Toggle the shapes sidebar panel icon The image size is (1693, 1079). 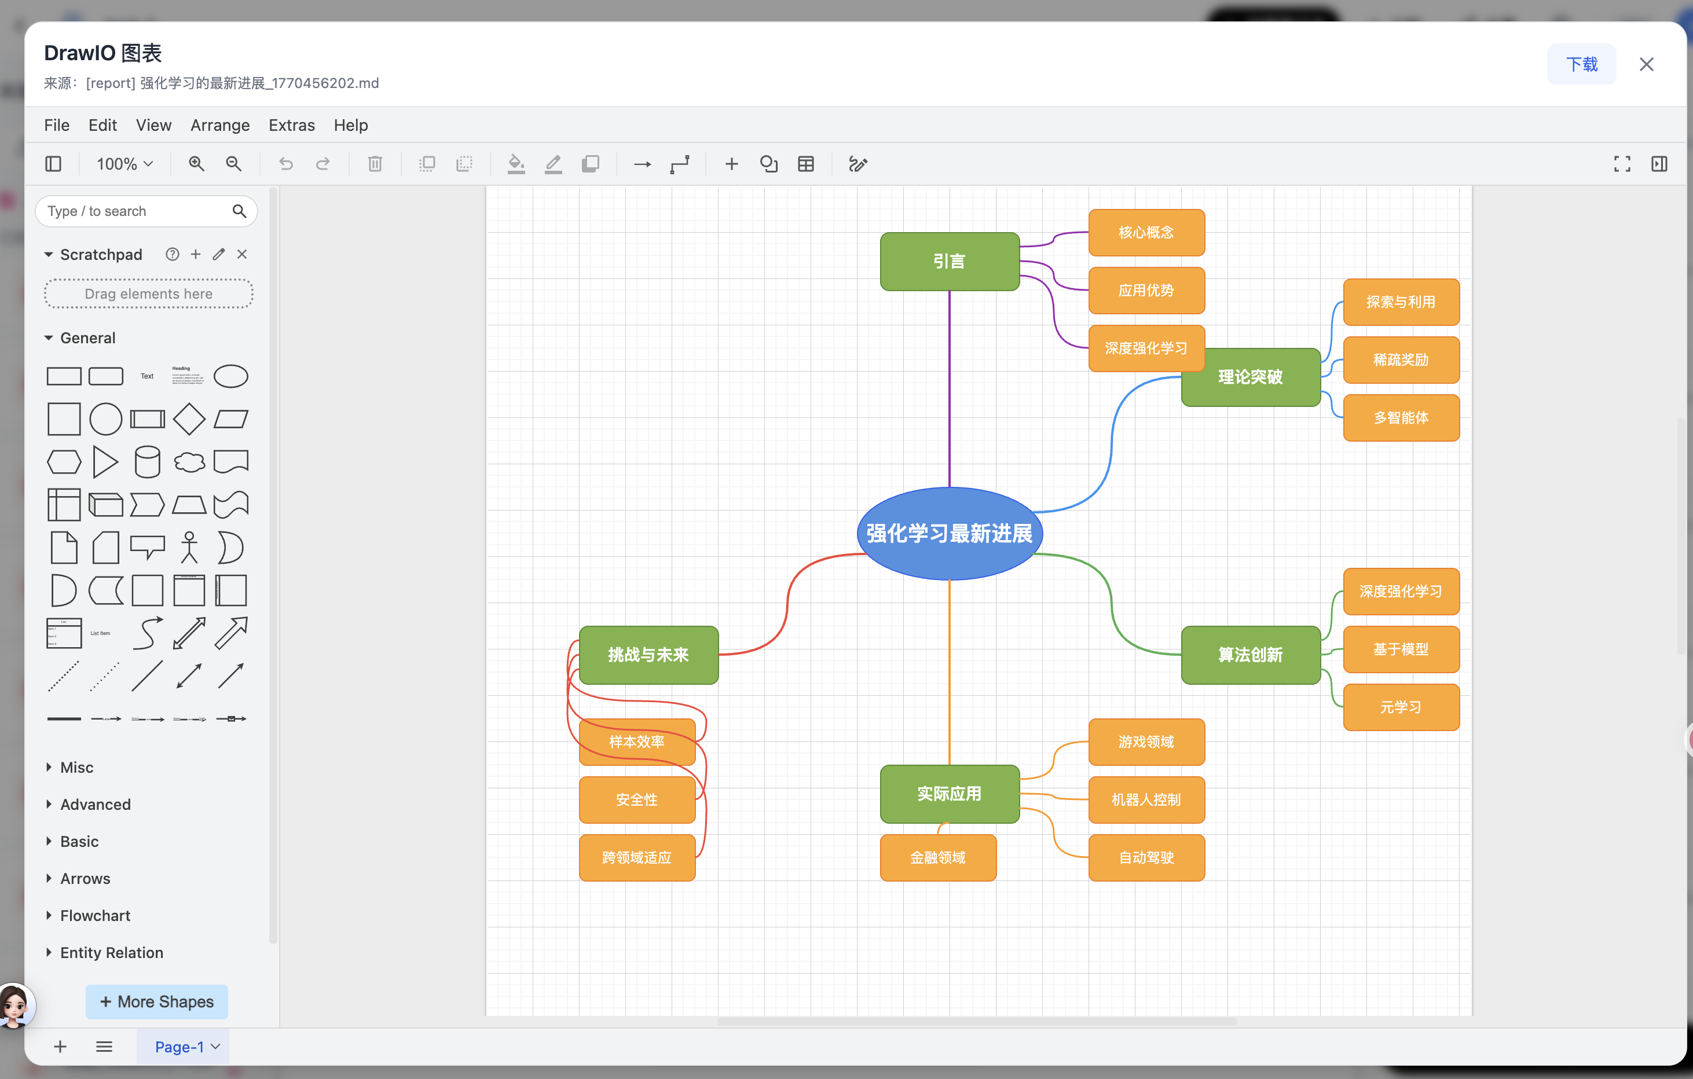(x=53, y=164)
